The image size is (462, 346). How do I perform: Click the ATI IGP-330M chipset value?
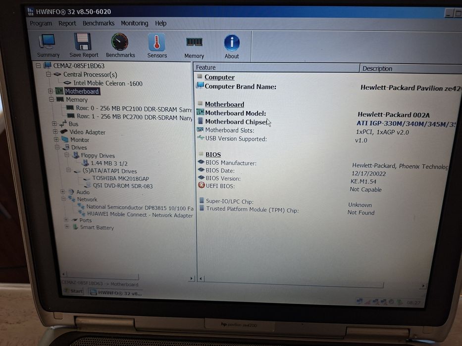407,124
